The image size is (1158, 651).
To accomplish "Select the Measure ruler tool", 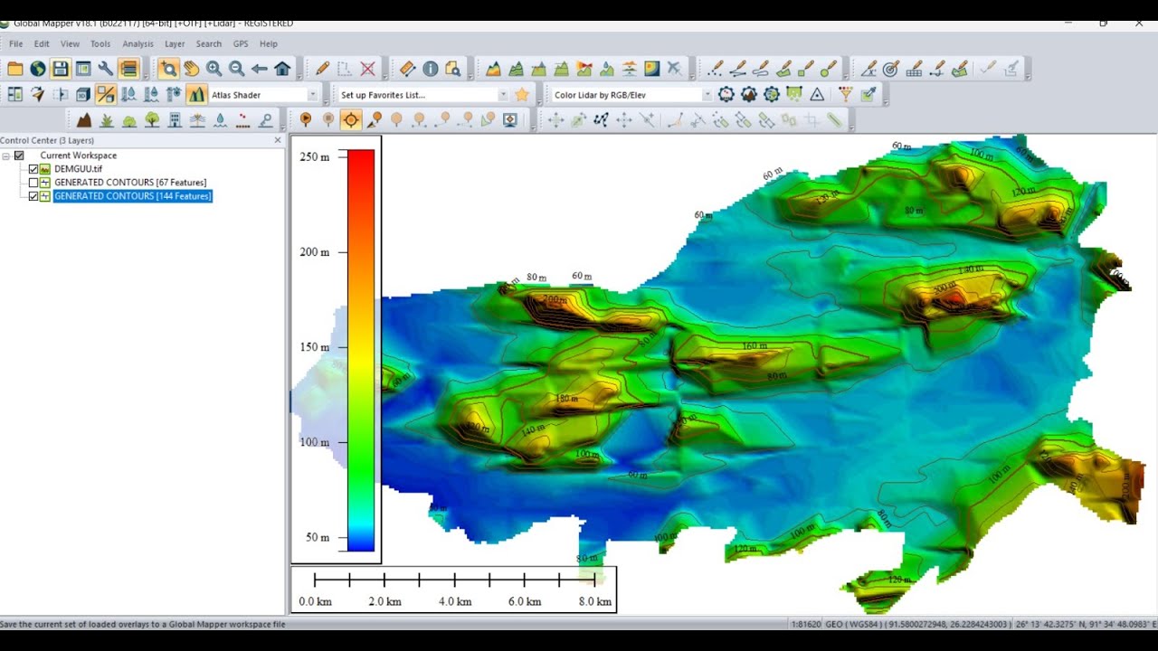I will [407, 69].
